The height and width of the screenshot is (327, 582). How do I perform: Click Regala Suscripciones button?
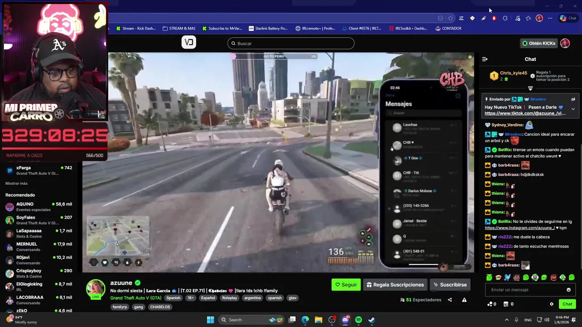pyautogui.click(x=395, y=285)
